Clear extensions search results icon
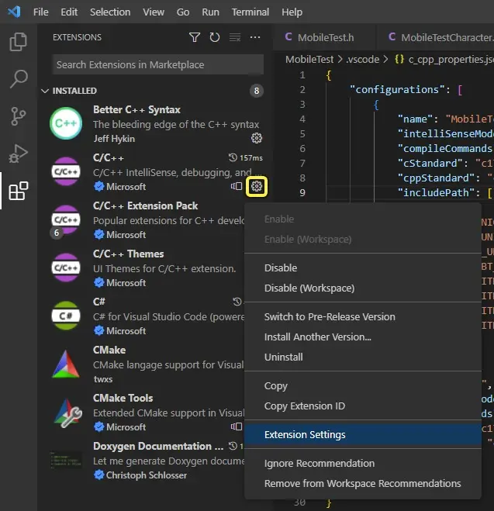Image resolution: width=494 pixels, height=511 pixels. [x=235, y=37]
